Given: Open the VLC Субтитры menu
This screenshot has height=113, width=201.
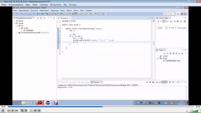Looking at the screenshot, I should tap(44, 5).
